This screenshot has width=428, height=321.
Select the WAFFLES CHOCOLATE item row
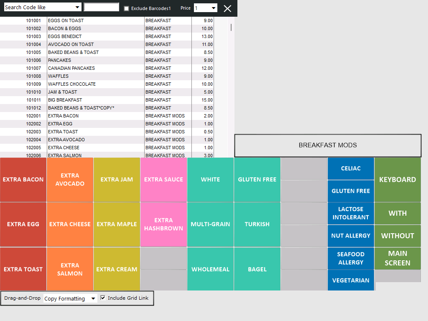pyautogui.click(x=107, y=84)
